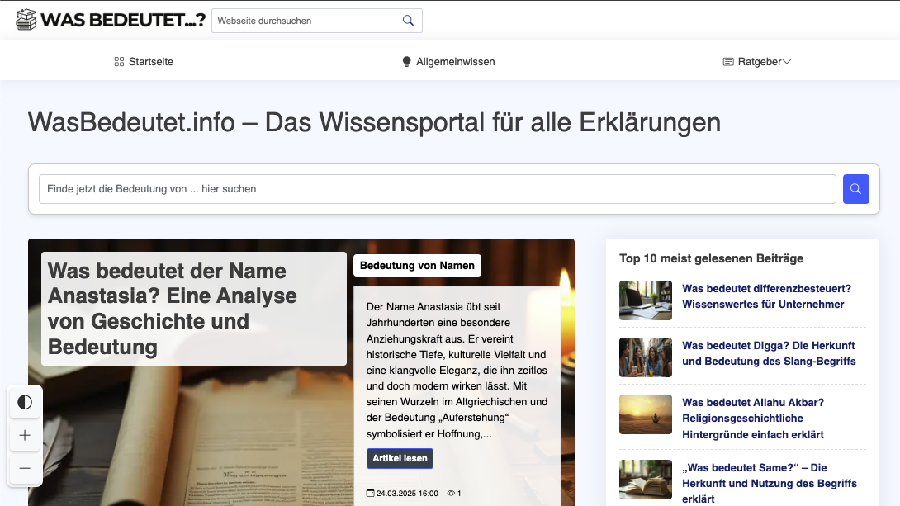Click the Bedeutung von Namen category label
The image size is (900, 506).
coord(417,265)
